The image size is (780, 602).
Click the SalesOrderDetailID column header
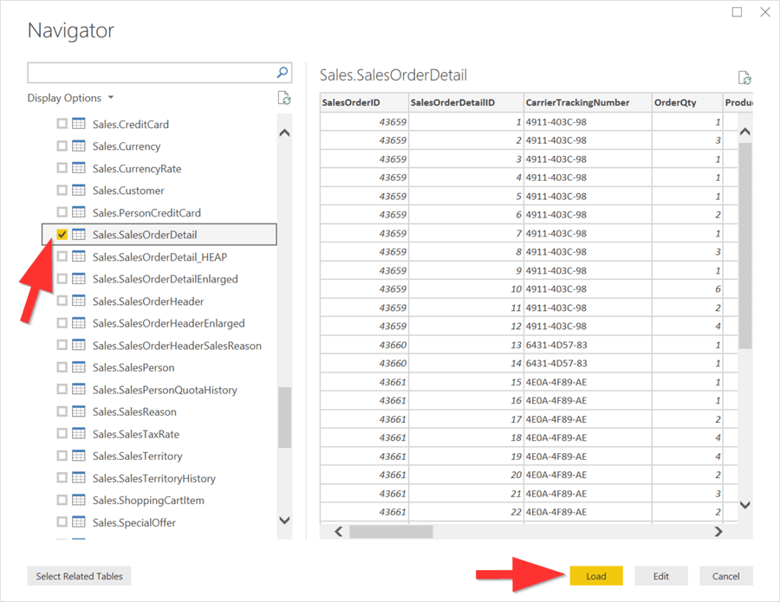pos(465,102)
